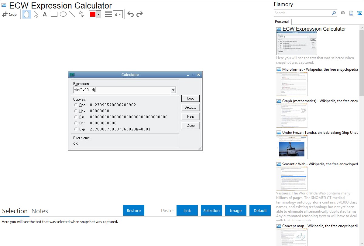Select the Exp radio button

pyautogui.click(x=76, y=129)
